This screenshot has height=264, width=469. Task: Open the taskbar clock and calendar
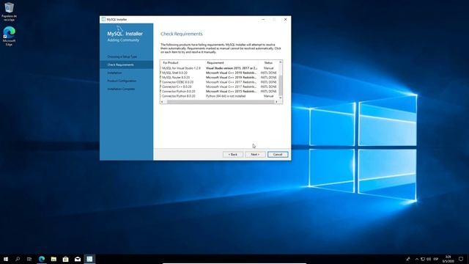(448, 259)
